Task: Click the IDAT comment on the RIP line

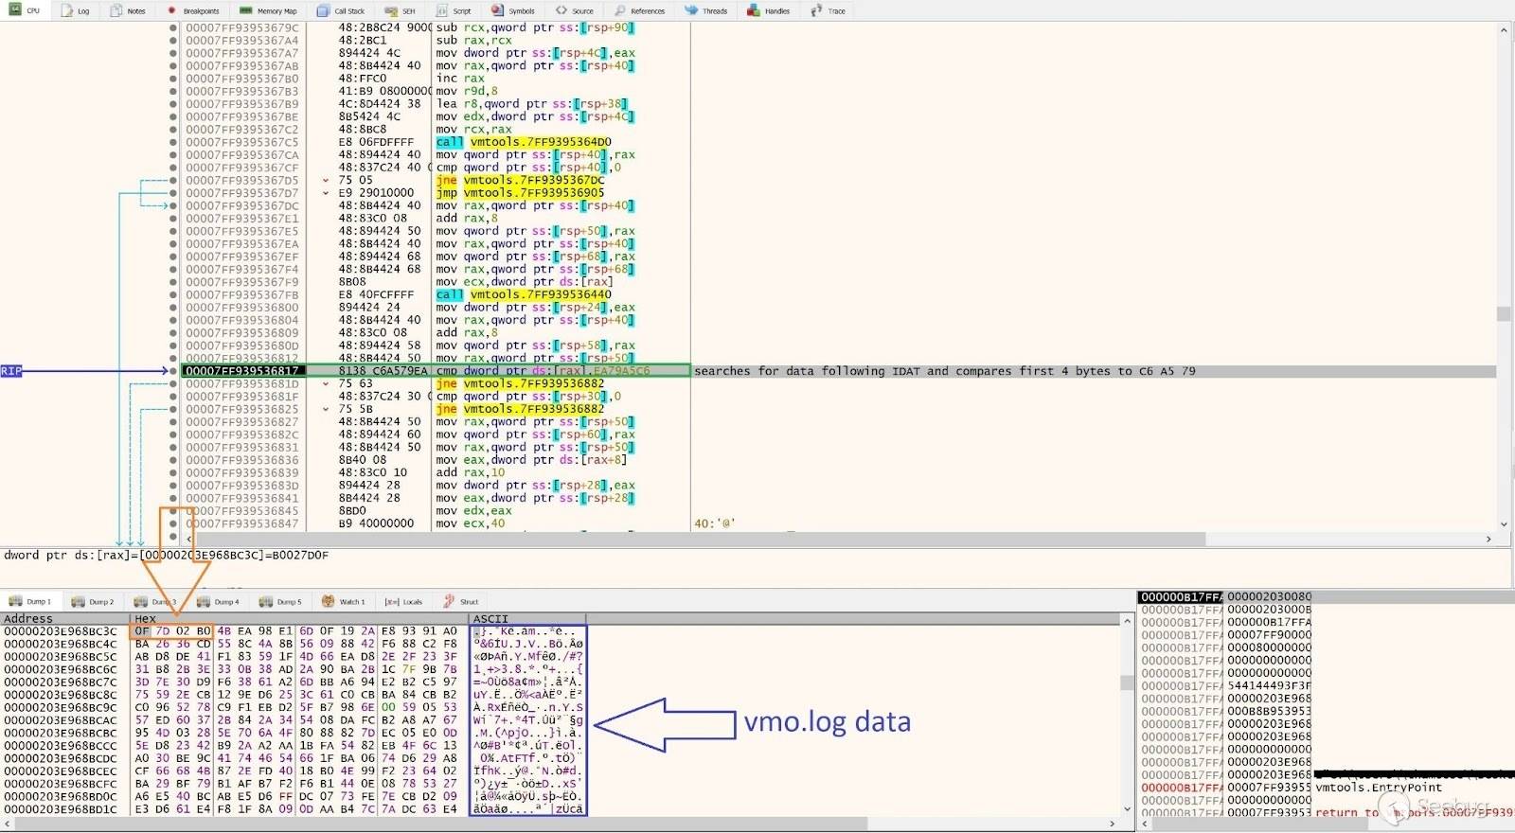Action: point(945,371)
